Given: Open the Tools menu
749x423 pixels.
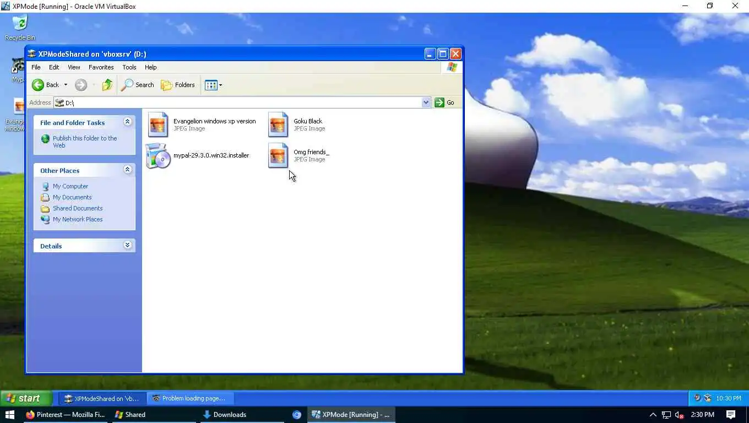Looking at the screenshot, I should click(x=129, y=67).
